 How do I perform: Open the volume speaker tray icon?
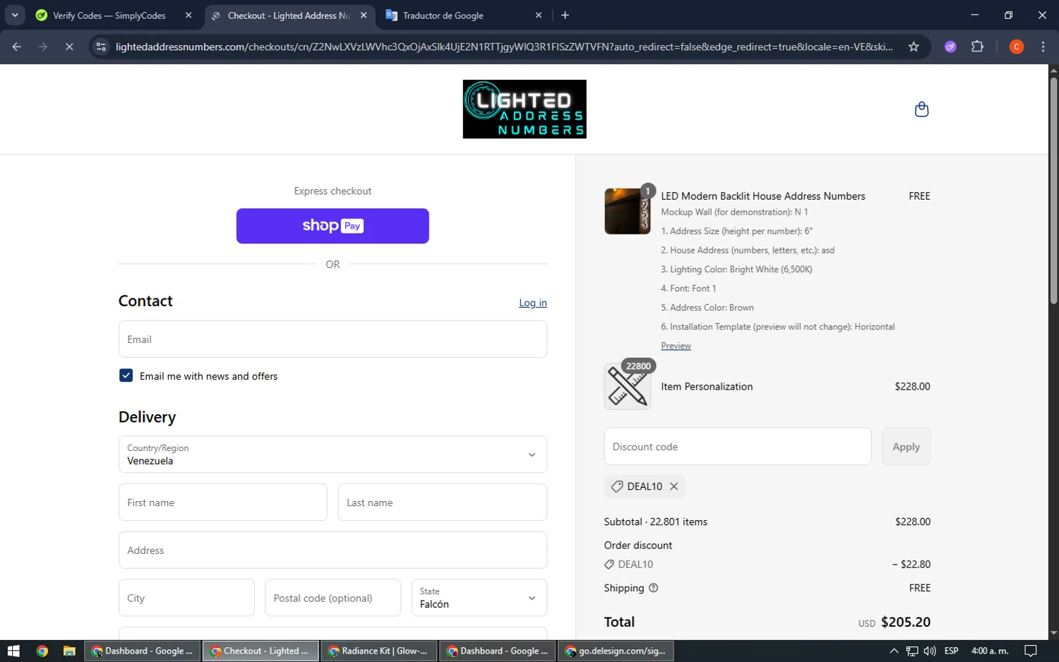(930, 651)
